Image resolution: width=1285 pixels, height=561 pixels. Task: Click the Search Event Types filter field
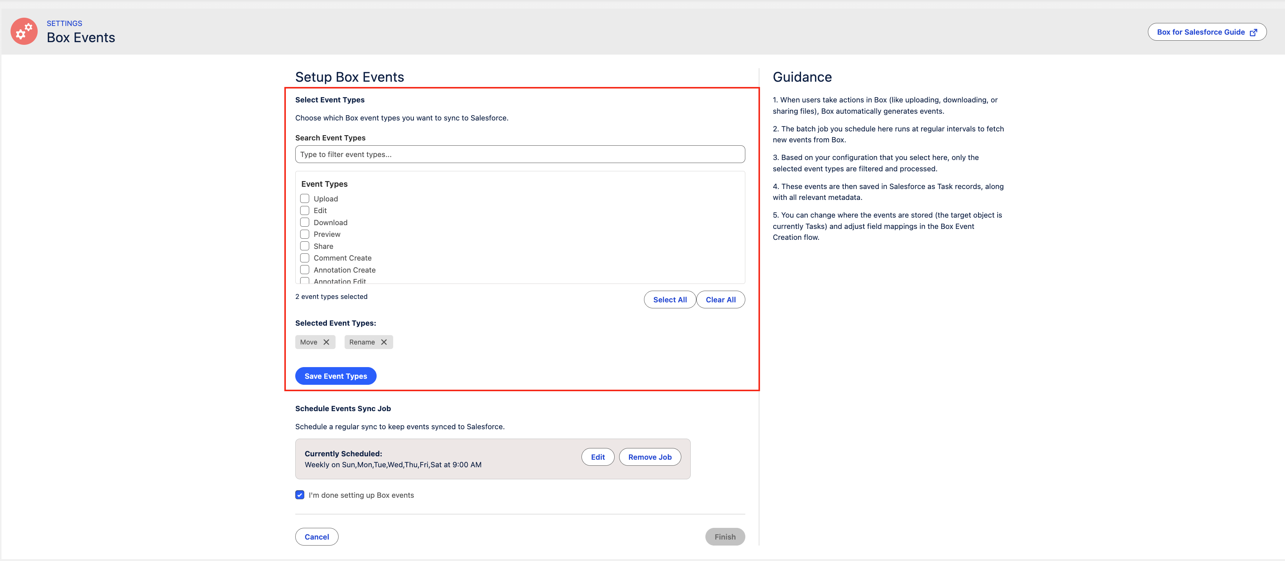pos(519,155)
